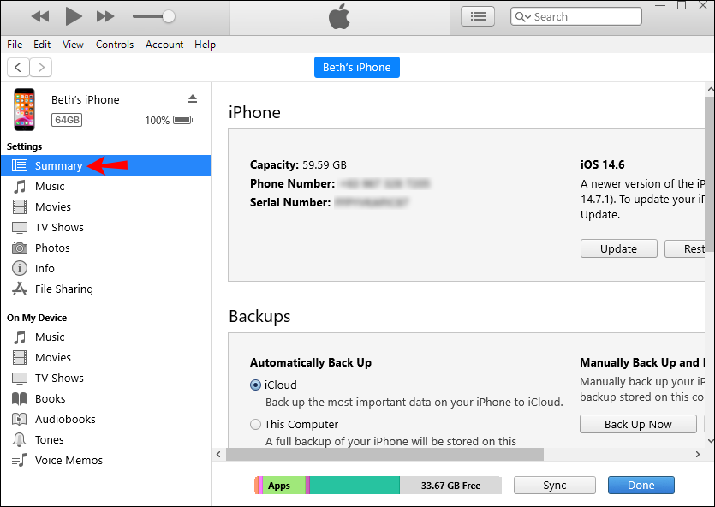Eject Beth's iPhone
This screenshot has width=715, height=507.
193,98
